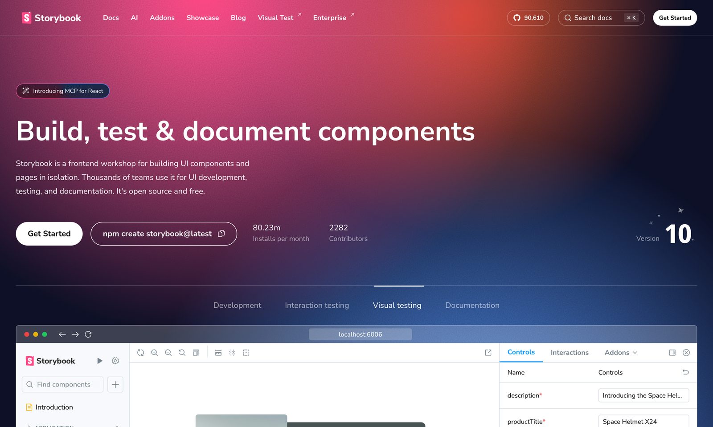Click the description* row label
This screenshot has width=713, height=427.
(x=525, y=395)
